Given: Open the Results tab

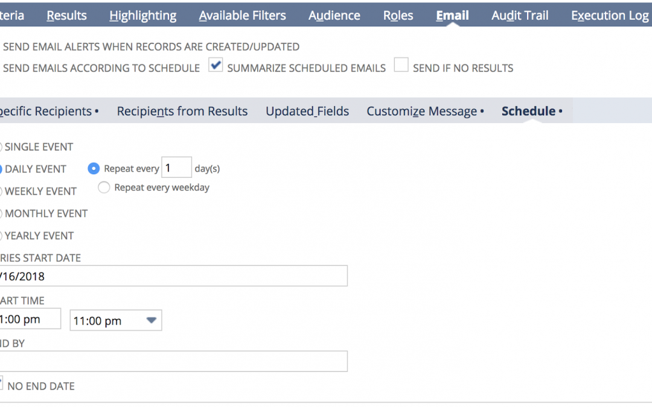Looking at the screenshot, I should pyautogui.click(x=66, y=15).
